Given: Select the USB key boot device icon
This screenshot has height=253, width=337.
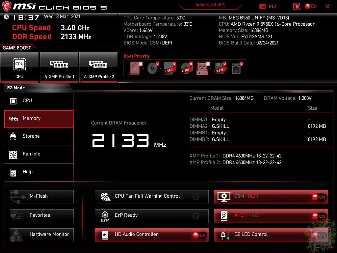Looking at the screenshot, I should click(203, 68).
